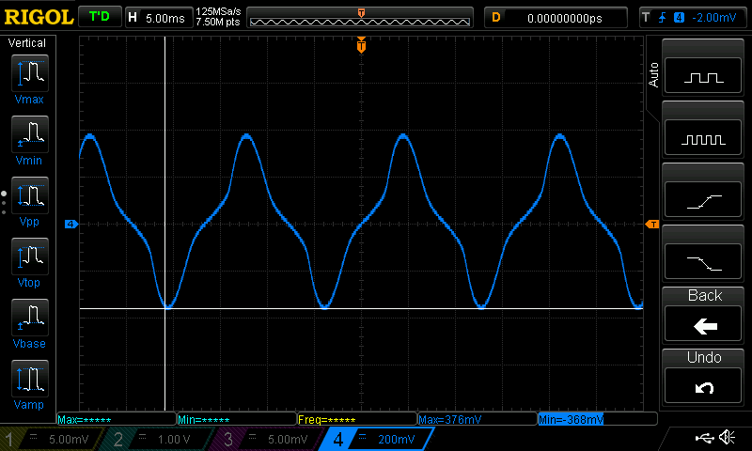
Task: Choose the Vpp measurement icon
Action: click(29, 200)
